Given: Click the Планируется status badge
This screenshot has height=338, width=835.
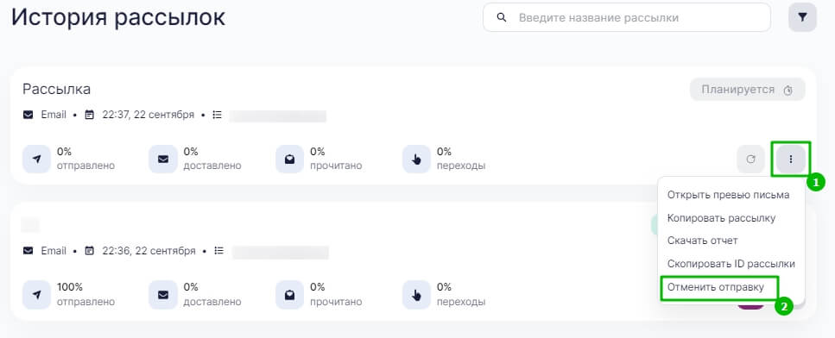Looking at the screenshot, I should click(747, 90).
